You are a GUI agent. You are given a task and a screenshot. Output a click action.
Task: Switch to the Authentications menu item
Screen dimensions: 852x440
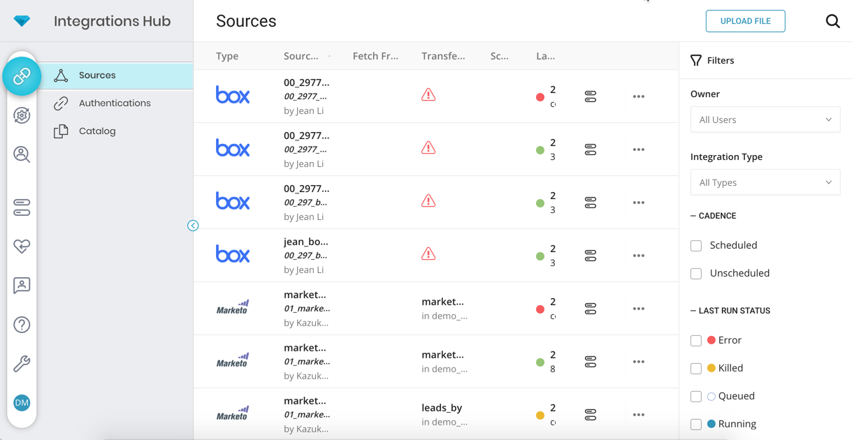coord(115,103)
